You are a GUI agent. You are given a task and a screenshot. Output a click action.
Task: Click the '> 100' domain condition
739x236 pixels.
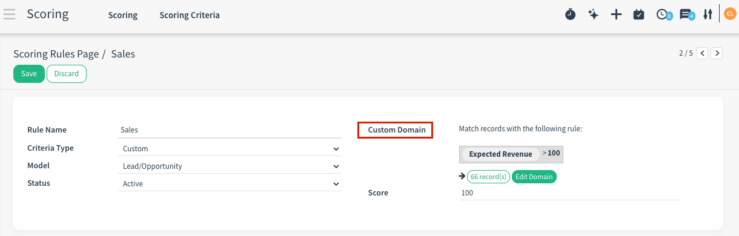[x=551, y=153]
